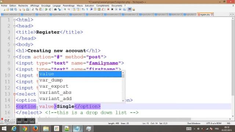Click the Replace toolbar icon
Screen dimensions: 235x132
(x=59, y=10)
